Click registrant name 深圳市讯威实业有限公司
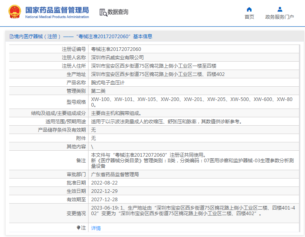The image size is (305, 237). [118, 58]
